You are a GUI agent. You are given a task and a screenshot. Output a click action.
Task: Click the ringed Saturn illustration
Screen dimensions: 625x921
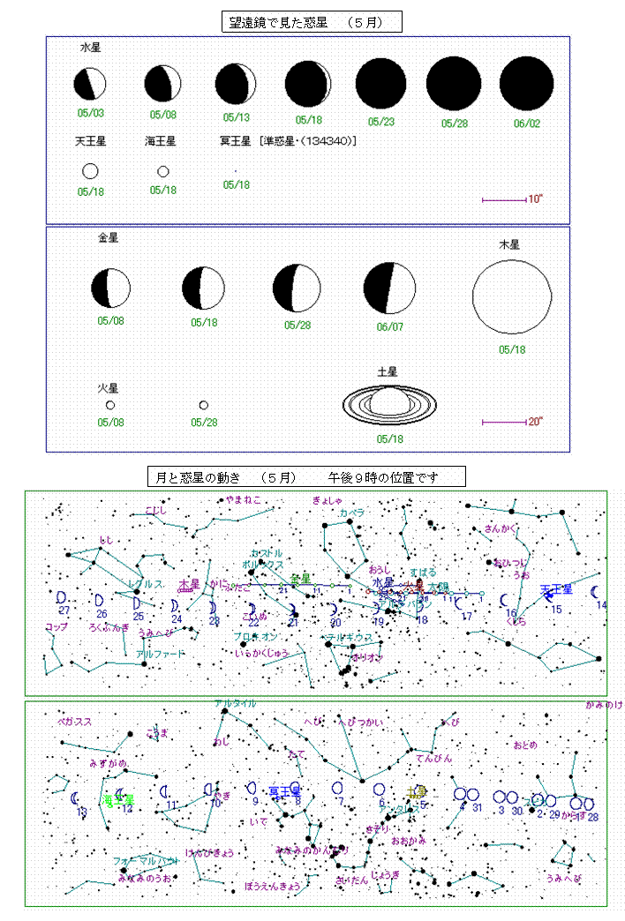click(x=389, y=405)
